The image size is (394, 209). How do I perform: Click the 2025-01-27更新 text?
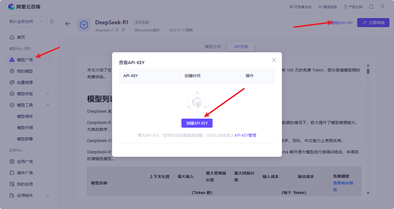pos(181,30)
